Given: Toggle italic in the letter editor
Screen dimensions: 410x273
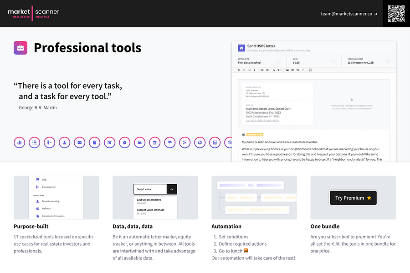Looking at the screenshot, I should (x=254, y=70).
